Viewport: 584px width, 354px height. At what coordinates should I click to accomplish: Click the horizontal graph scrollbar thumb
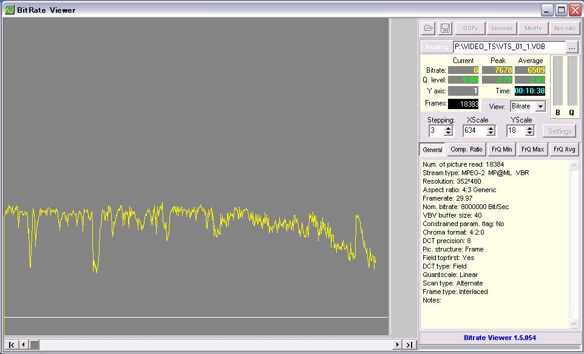[34, 345]
